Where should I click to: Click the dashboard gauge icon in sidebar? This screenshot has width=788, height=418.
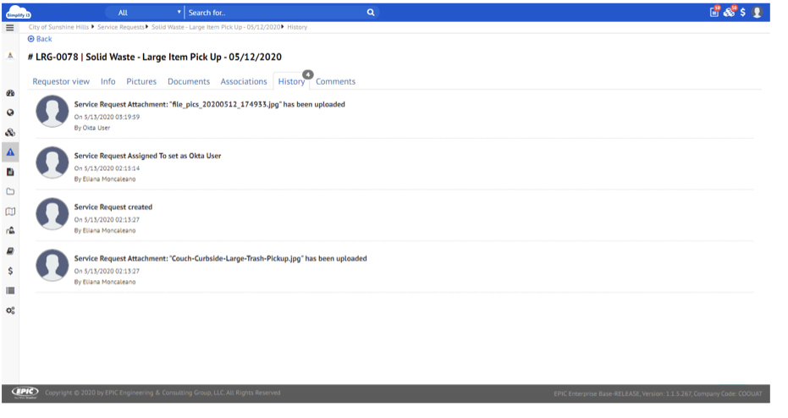(10, 94)
